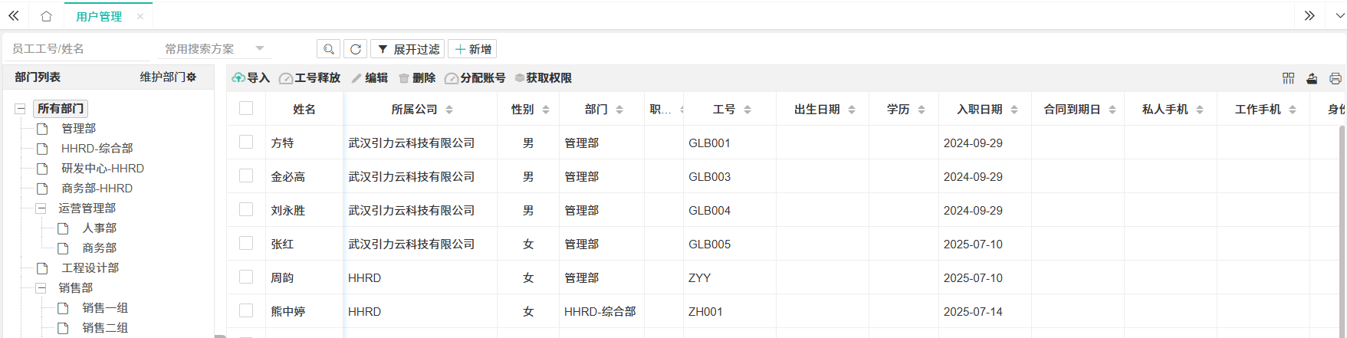Image resolution: width=1347 pixels, height=338 pixels.
Task: Click the vertical scrollbar of the table
Action: pos(1342,230)
